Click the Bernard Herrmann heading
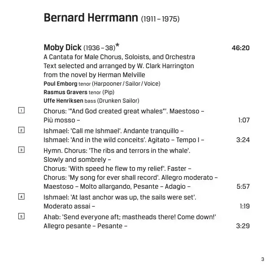The image size is (269, 269). (91, 18)
